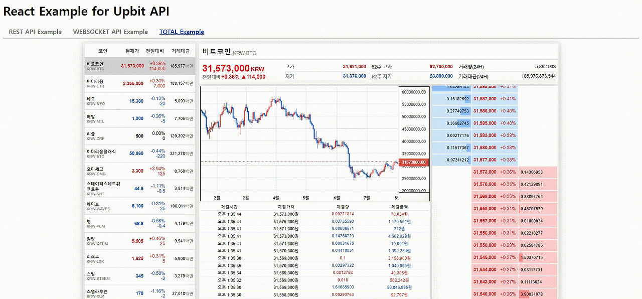Click the 24H trade amount 185,976,873,544
The width and height of the screenshot is (642, 299).
tap(538, 76)
